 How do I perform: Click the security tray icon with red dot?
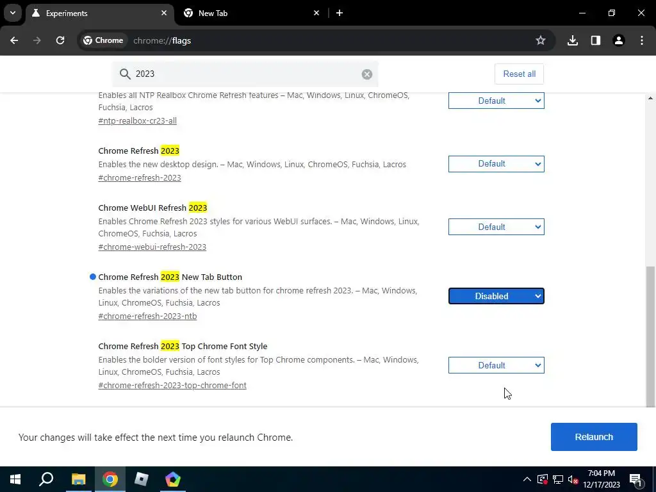[542, 479]
